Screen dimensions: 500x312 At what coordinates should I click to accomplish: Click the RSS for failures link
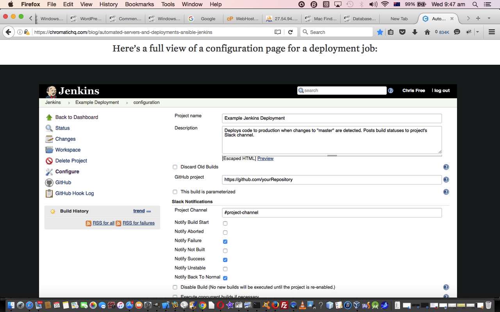click(x=139, y=223)
